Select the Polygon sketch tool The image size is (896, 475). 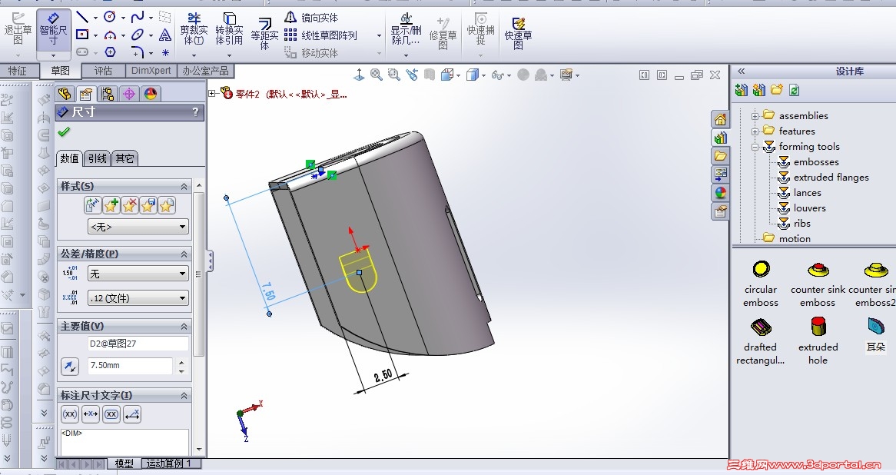point(111,52)
